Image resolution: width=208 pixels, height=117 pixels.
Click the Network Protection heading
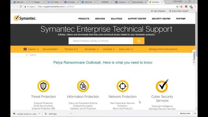click(x=123, y=97)
